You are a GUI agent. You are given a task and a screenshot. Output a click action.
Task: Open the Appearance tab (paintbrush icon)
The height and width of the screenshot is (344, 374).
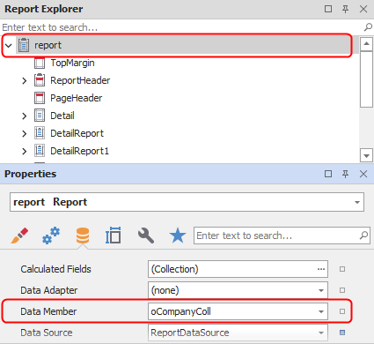(19, 236)
